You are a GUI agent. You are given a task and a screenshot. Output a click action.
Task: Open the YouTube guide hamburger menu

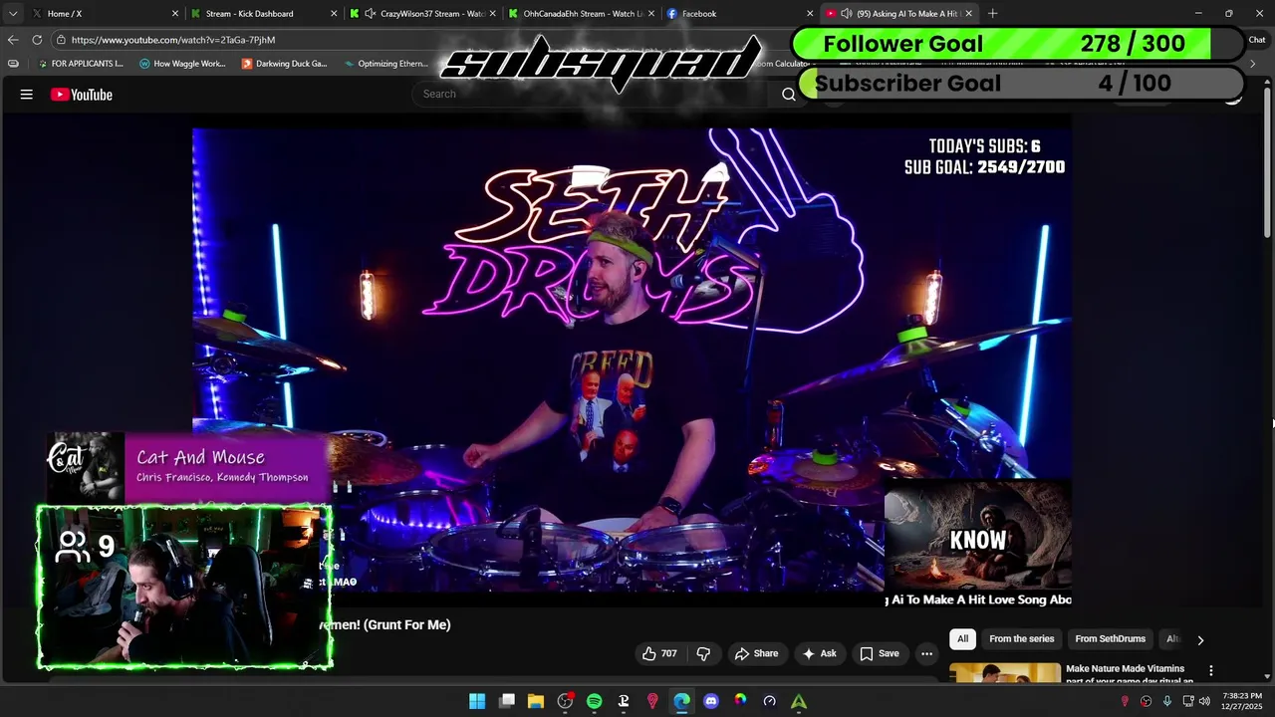click(x=27, y=95)
